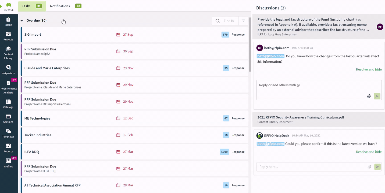This screenshot has height=193, width=385.
Task: Switch to the Tasks tab
Action: click(x=32, y=6)
